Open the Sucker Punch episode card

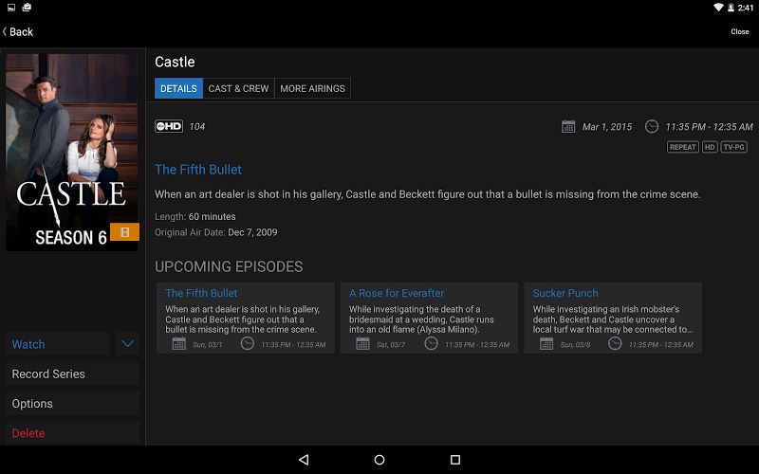[x=613, y=318]
